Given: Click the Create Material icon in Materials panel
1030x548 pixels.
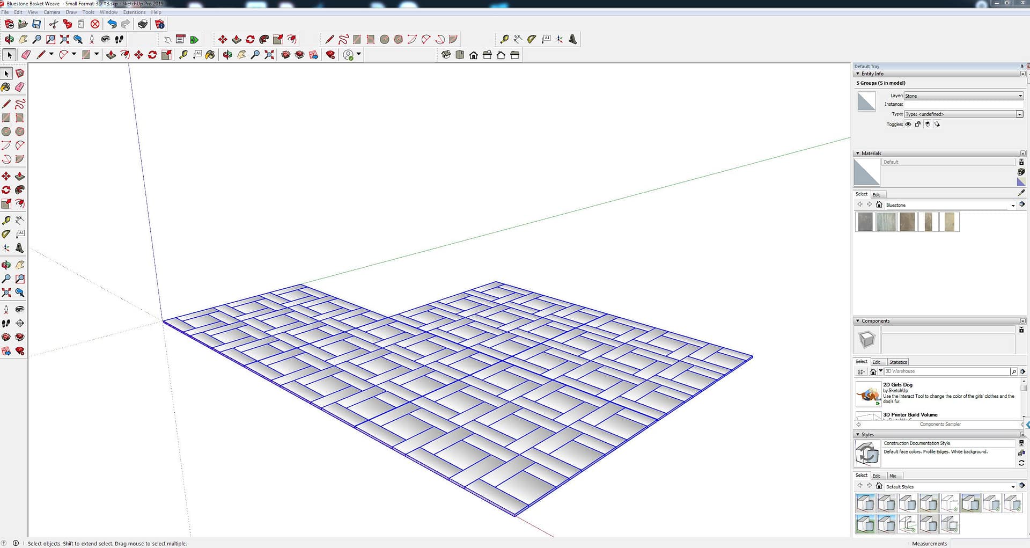Looking at the screenshot, I should pyautogui.click(x=1021, y=172).
